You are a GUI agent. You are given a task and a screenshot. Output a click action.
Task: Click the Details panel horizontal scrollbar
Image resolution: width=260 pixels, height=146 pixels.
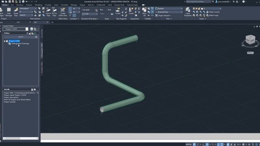pos(21,138)
